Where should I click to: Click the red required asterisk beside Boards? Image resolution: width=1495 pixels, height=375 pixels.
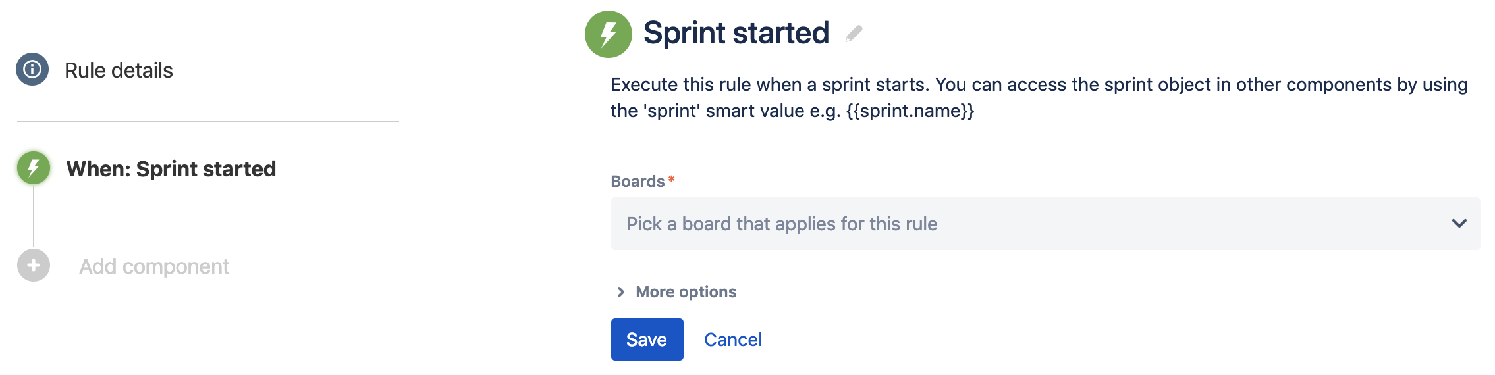point(672,179)
